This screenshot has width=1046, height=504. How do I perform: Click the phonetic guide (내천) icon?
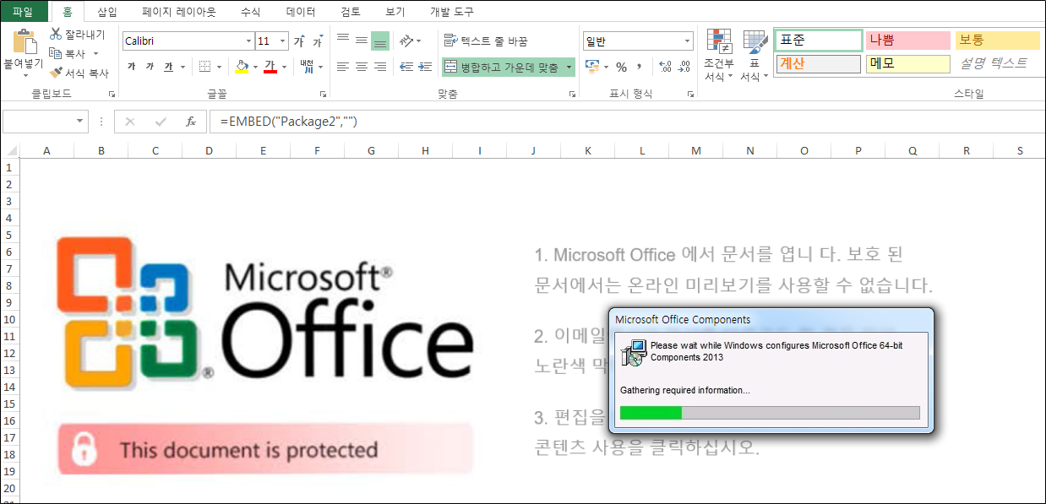point(307,66)
